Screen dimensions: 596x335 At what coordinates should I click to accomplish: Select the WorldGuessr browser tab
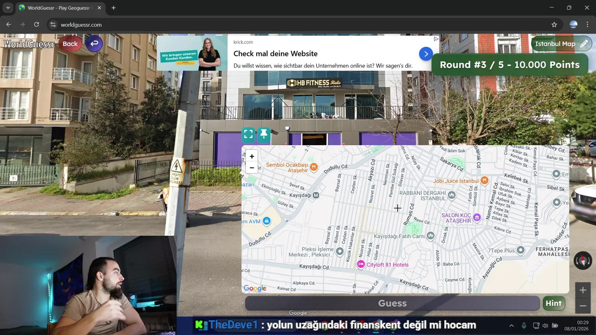point(60,8)
